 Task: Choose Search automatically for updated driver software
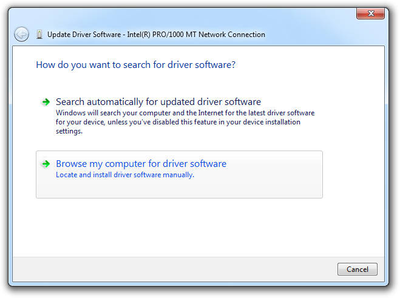coord(158,102)
